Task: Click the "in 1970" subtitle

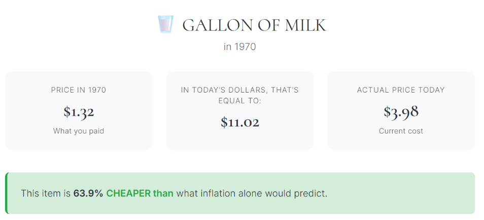Action: click(240, 47)
